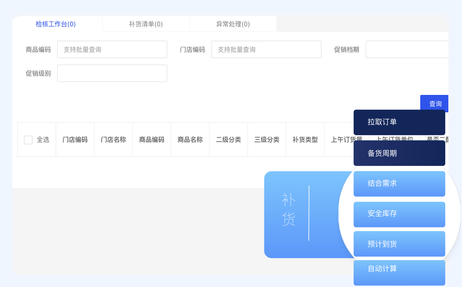Click the 门店编码 column header
Screen dimensions: 462x287
pyautogui.click(x=75, y=140)
